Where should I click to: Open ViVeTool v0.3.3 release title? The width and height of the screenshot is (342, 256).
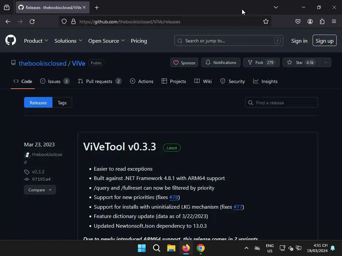point(120,147)
